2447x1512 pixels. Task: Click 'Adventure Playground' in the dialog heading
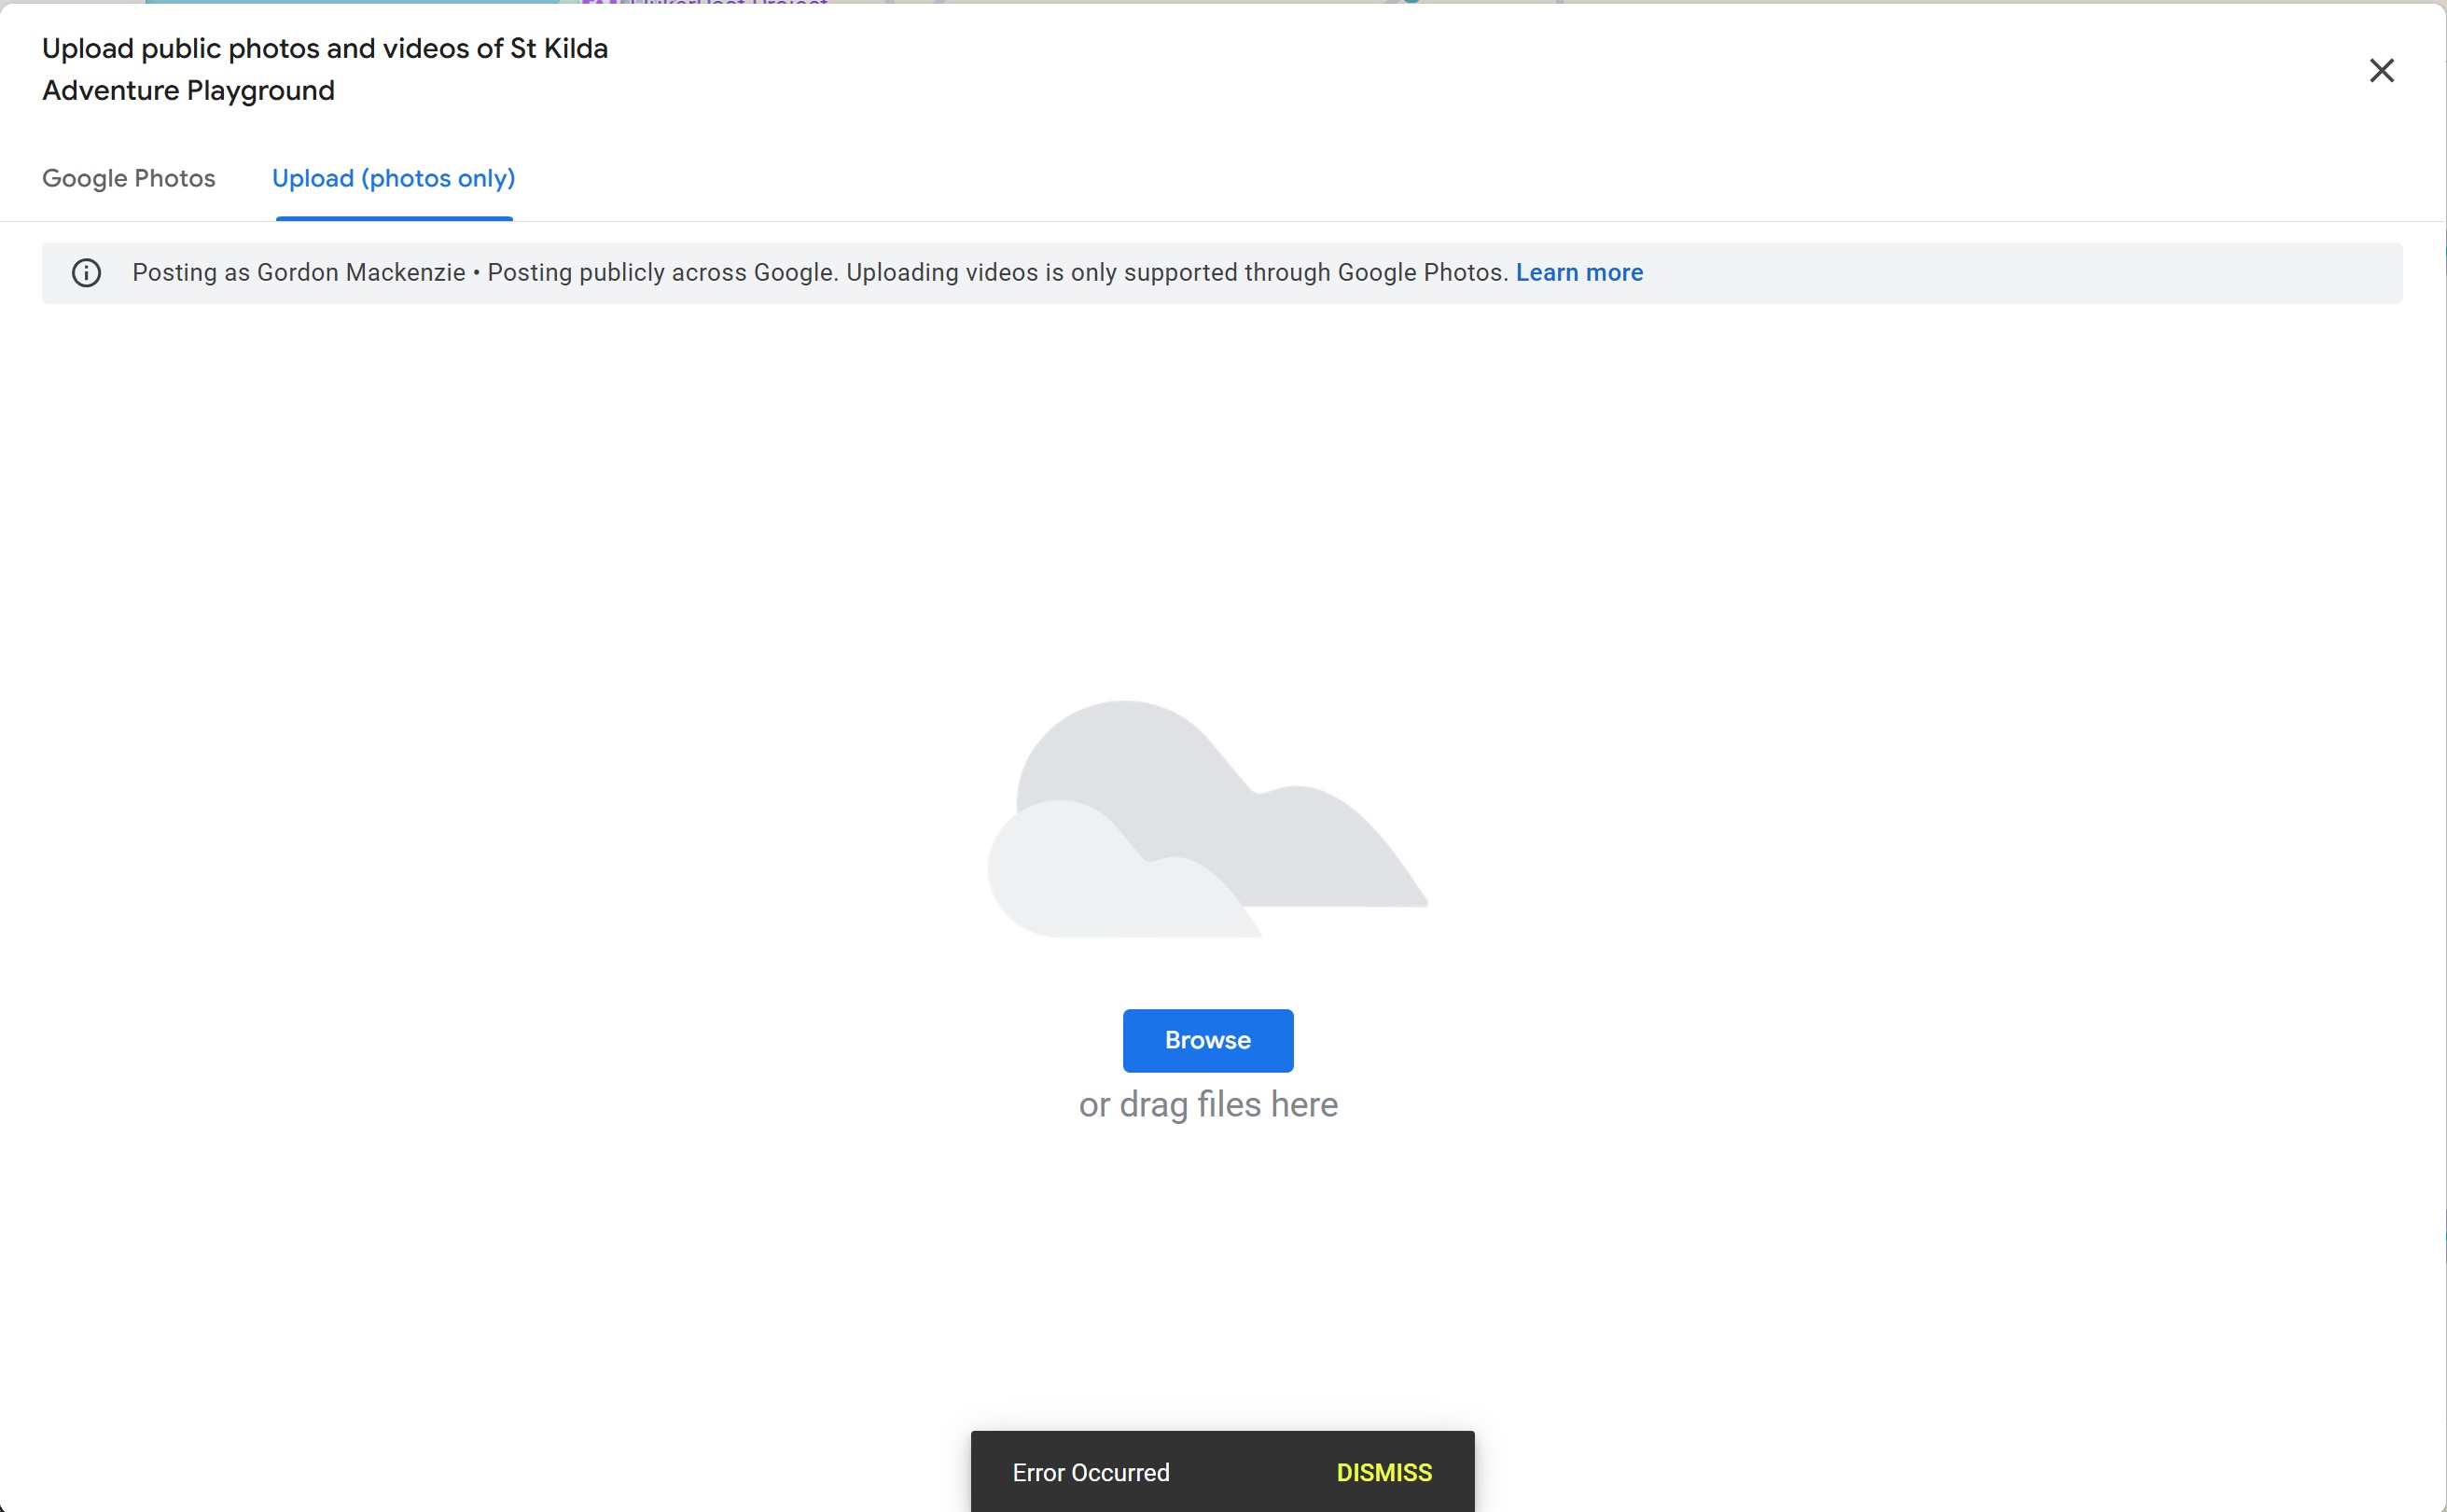point(188,91)
